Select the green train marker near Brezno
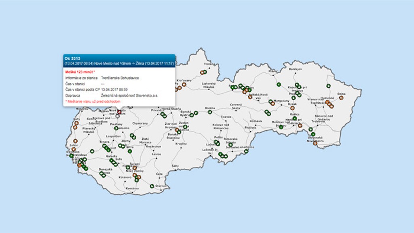414x233 pixels. click(210, 112)
